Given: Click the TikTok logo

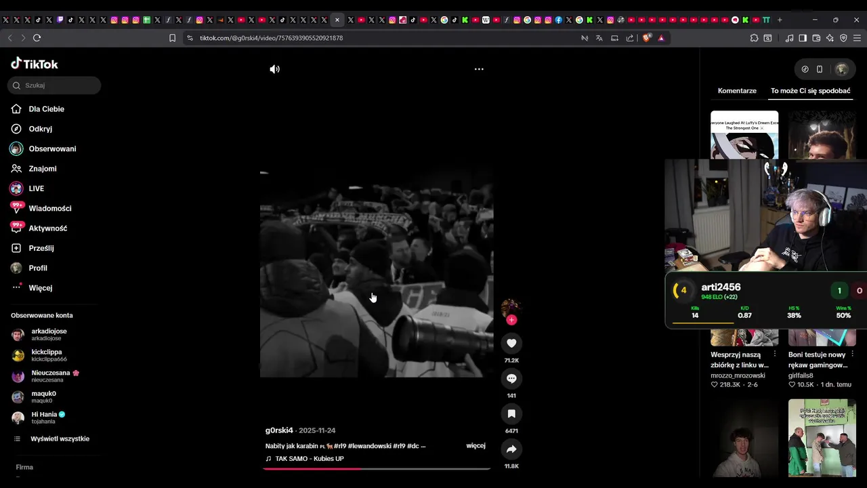Looking at the screenshot, I should [35, 64].
